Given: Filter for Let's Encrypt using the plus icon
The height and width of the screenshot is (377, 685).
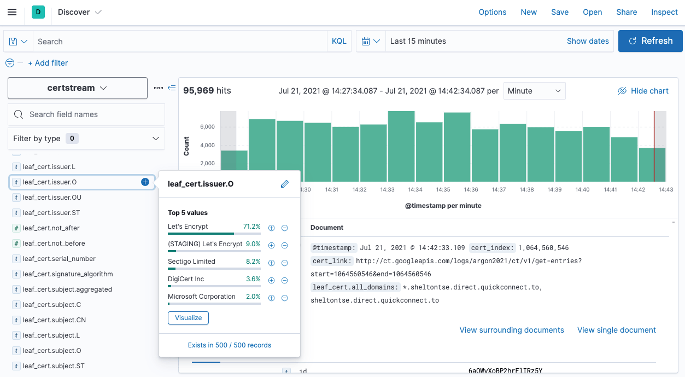Looking at the screenshot, I should (x=271, y=228).
